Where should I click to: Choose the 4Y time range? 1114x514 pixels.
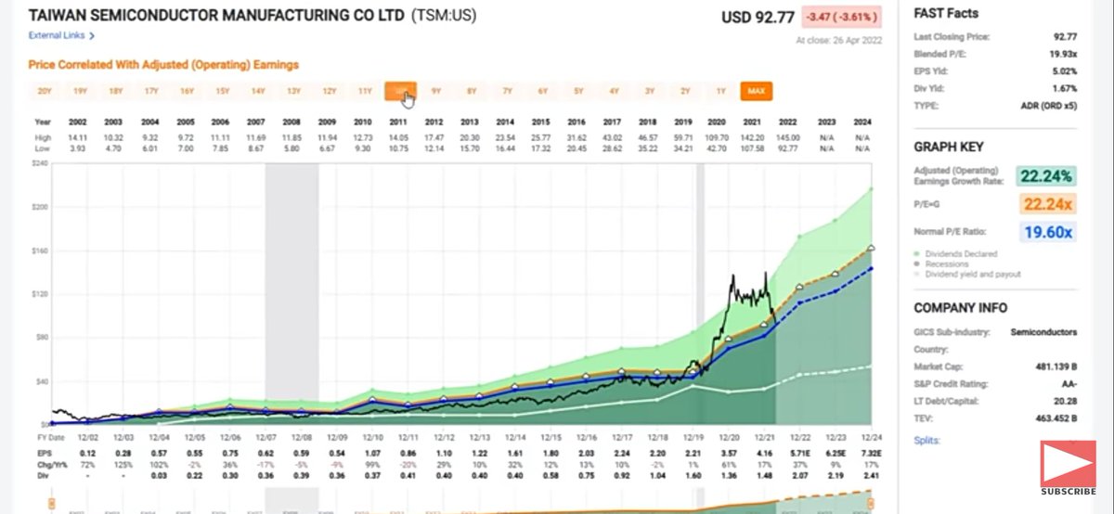pos(614,91)
